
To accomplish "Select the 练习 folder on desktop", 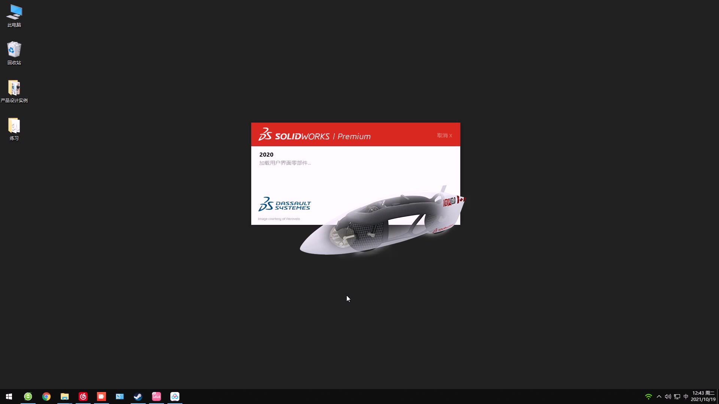I will coord(14,129).
